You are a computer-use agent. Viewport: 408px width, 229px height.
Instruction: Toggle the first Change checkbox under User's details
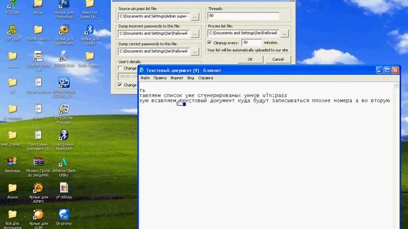coord(120,68)
